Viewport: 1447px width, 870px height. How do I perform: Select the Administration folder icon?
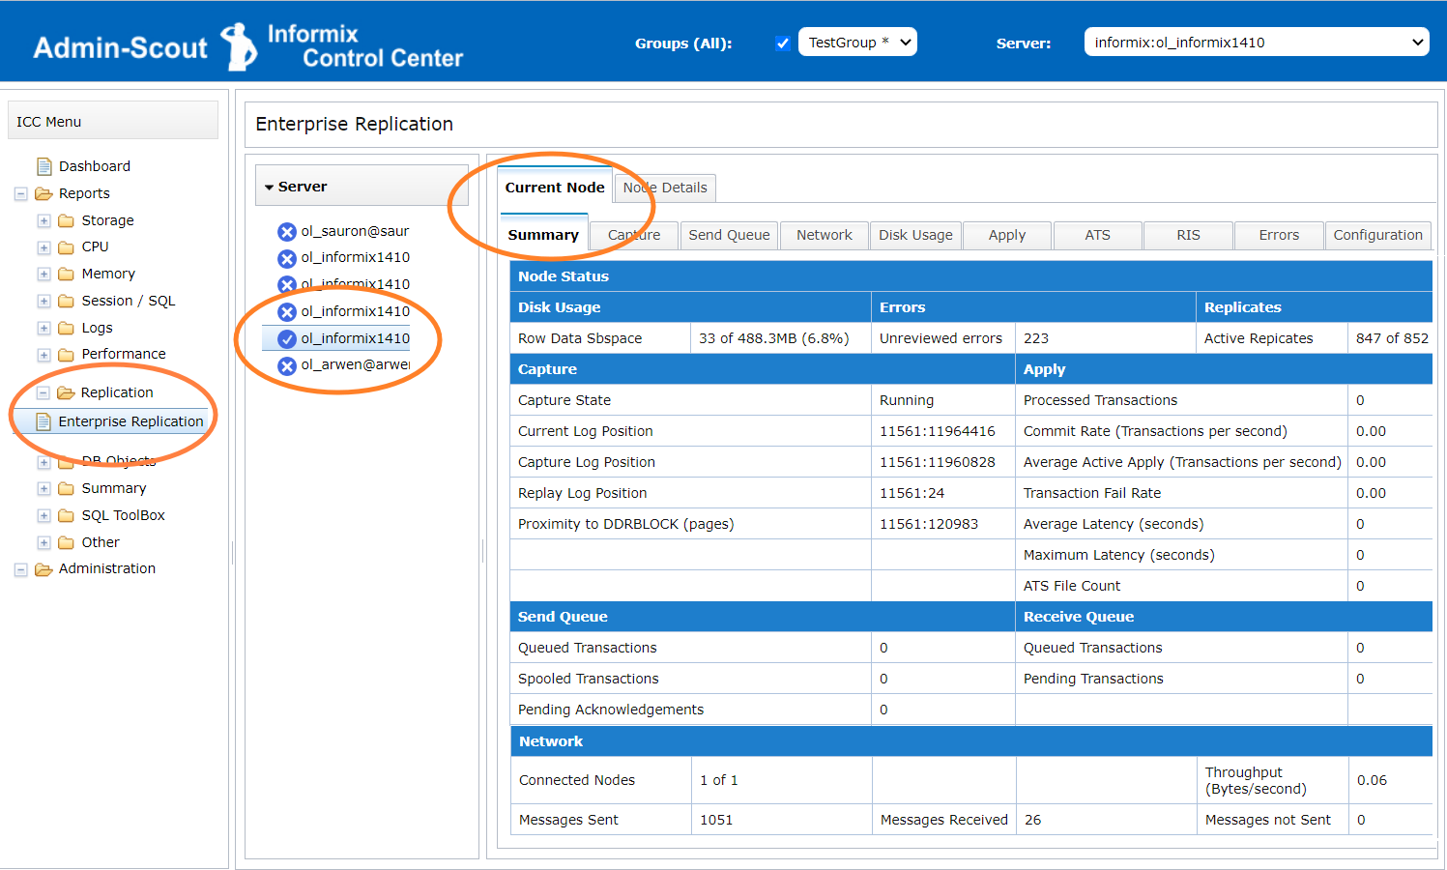43,569
